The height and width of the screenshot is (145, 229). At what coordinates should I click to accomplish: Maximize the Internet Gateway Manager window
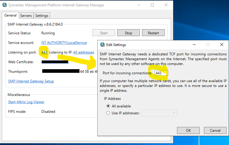pos(152,5)
